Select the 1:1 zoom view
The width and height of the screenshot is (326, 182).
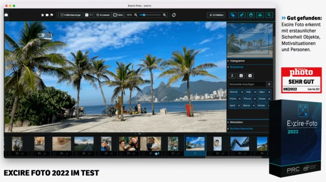point(88,15)
